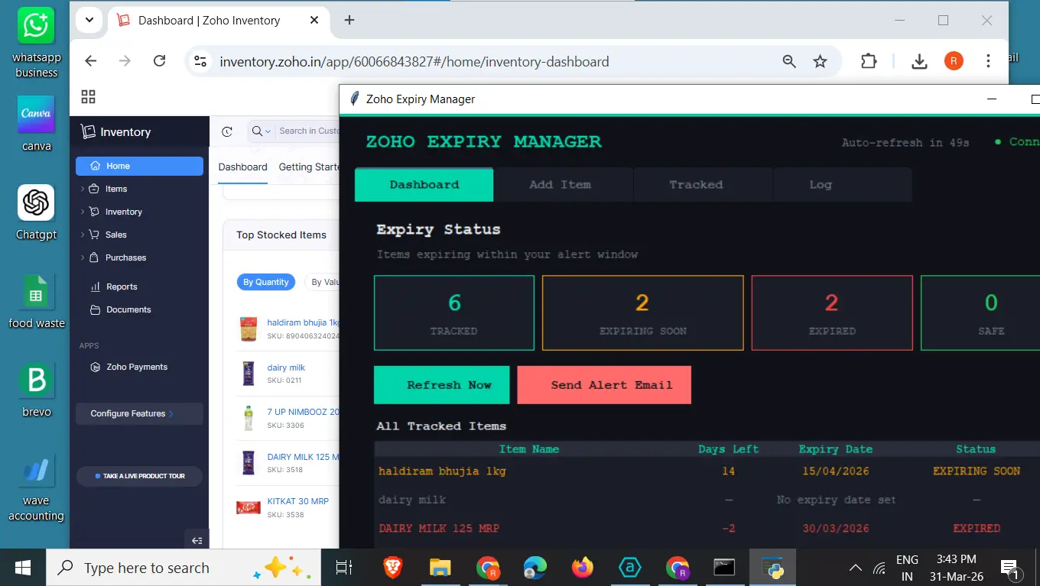The width and height of the screenshot is (1040, 586).
Task: Expand the Sales section in the sidebar
Action: tap(84, 235)
